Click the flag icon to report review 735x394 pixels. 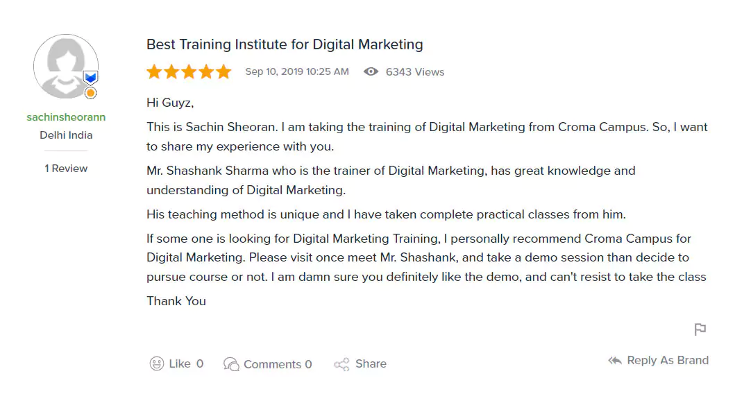click(700, 329)
